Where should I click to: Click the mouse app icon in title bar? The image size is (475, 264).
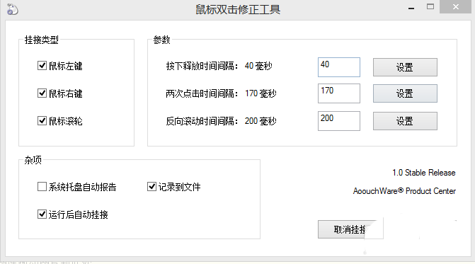(x=12, y=9)
